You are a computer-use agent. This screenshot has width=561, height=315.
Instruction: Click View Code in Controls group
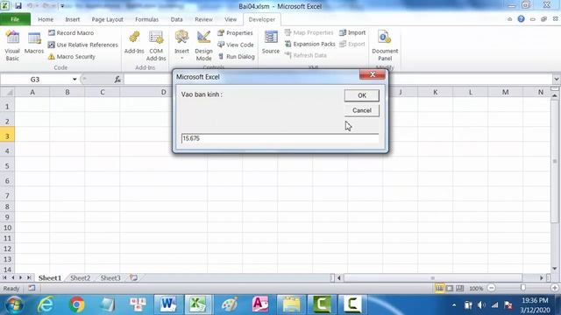point(236,45)
